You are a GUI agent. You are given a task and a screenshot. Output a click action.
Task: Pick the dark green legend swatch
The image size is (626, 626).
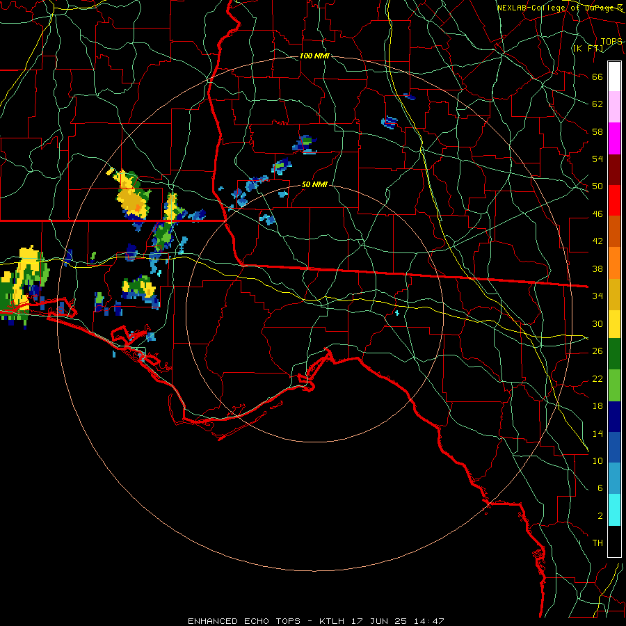coord(614,354)
